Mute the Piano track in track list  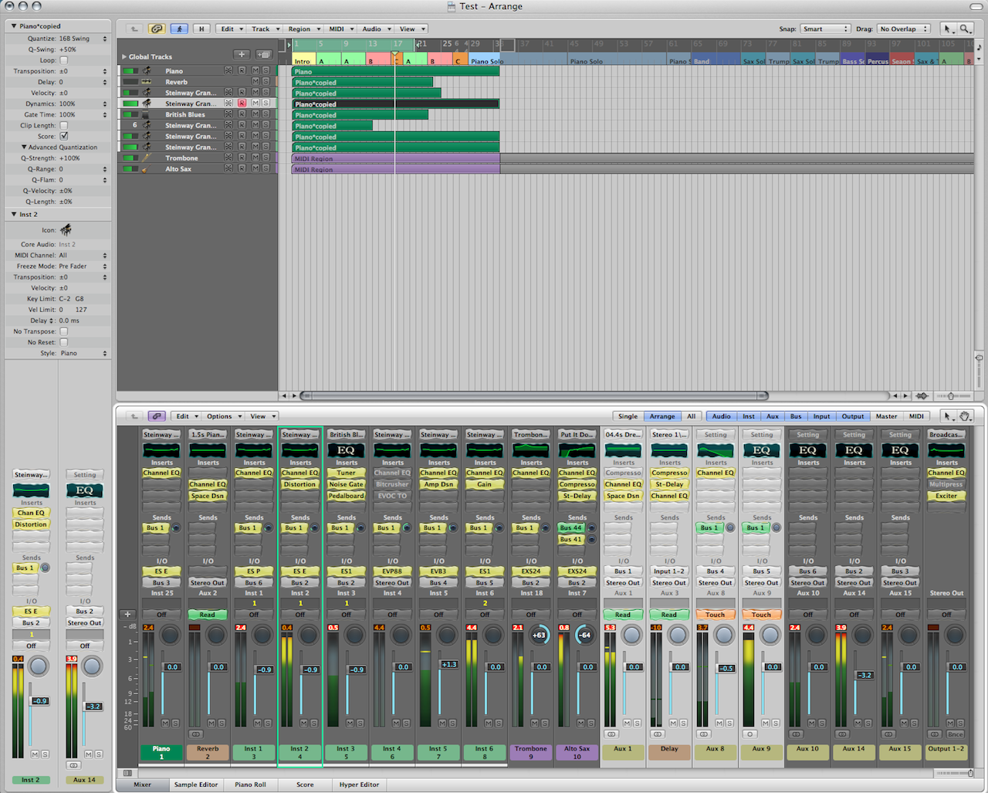coord(255,71)
